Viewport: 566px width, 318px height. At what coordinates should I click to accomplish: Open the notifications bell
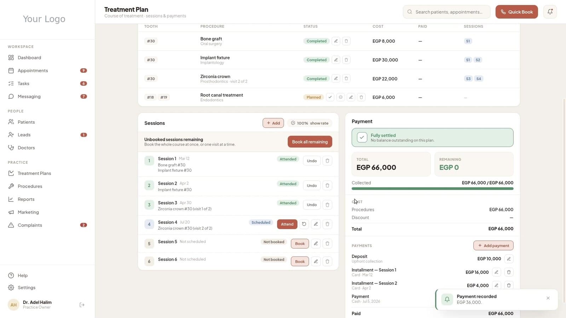pyautogui.click(x=550, y=12)
